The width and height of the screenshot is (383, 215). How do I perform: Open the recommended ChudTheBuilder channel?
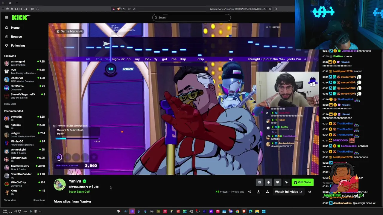pyautogui.click(x=24, y=176)
